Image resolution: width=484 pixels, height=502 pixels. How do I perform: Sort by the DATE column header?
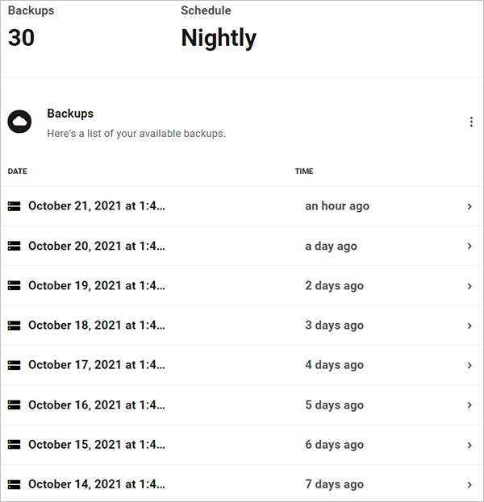point(18,172)
